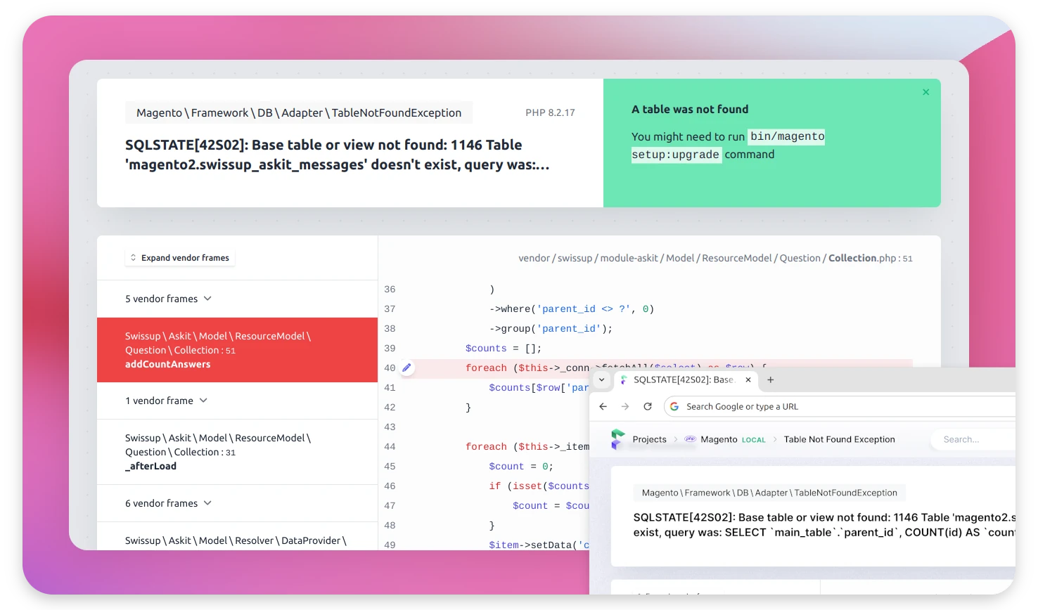Reload the browser page
The width and height of the screenshot is (1038, 610).
coord(648,406)
